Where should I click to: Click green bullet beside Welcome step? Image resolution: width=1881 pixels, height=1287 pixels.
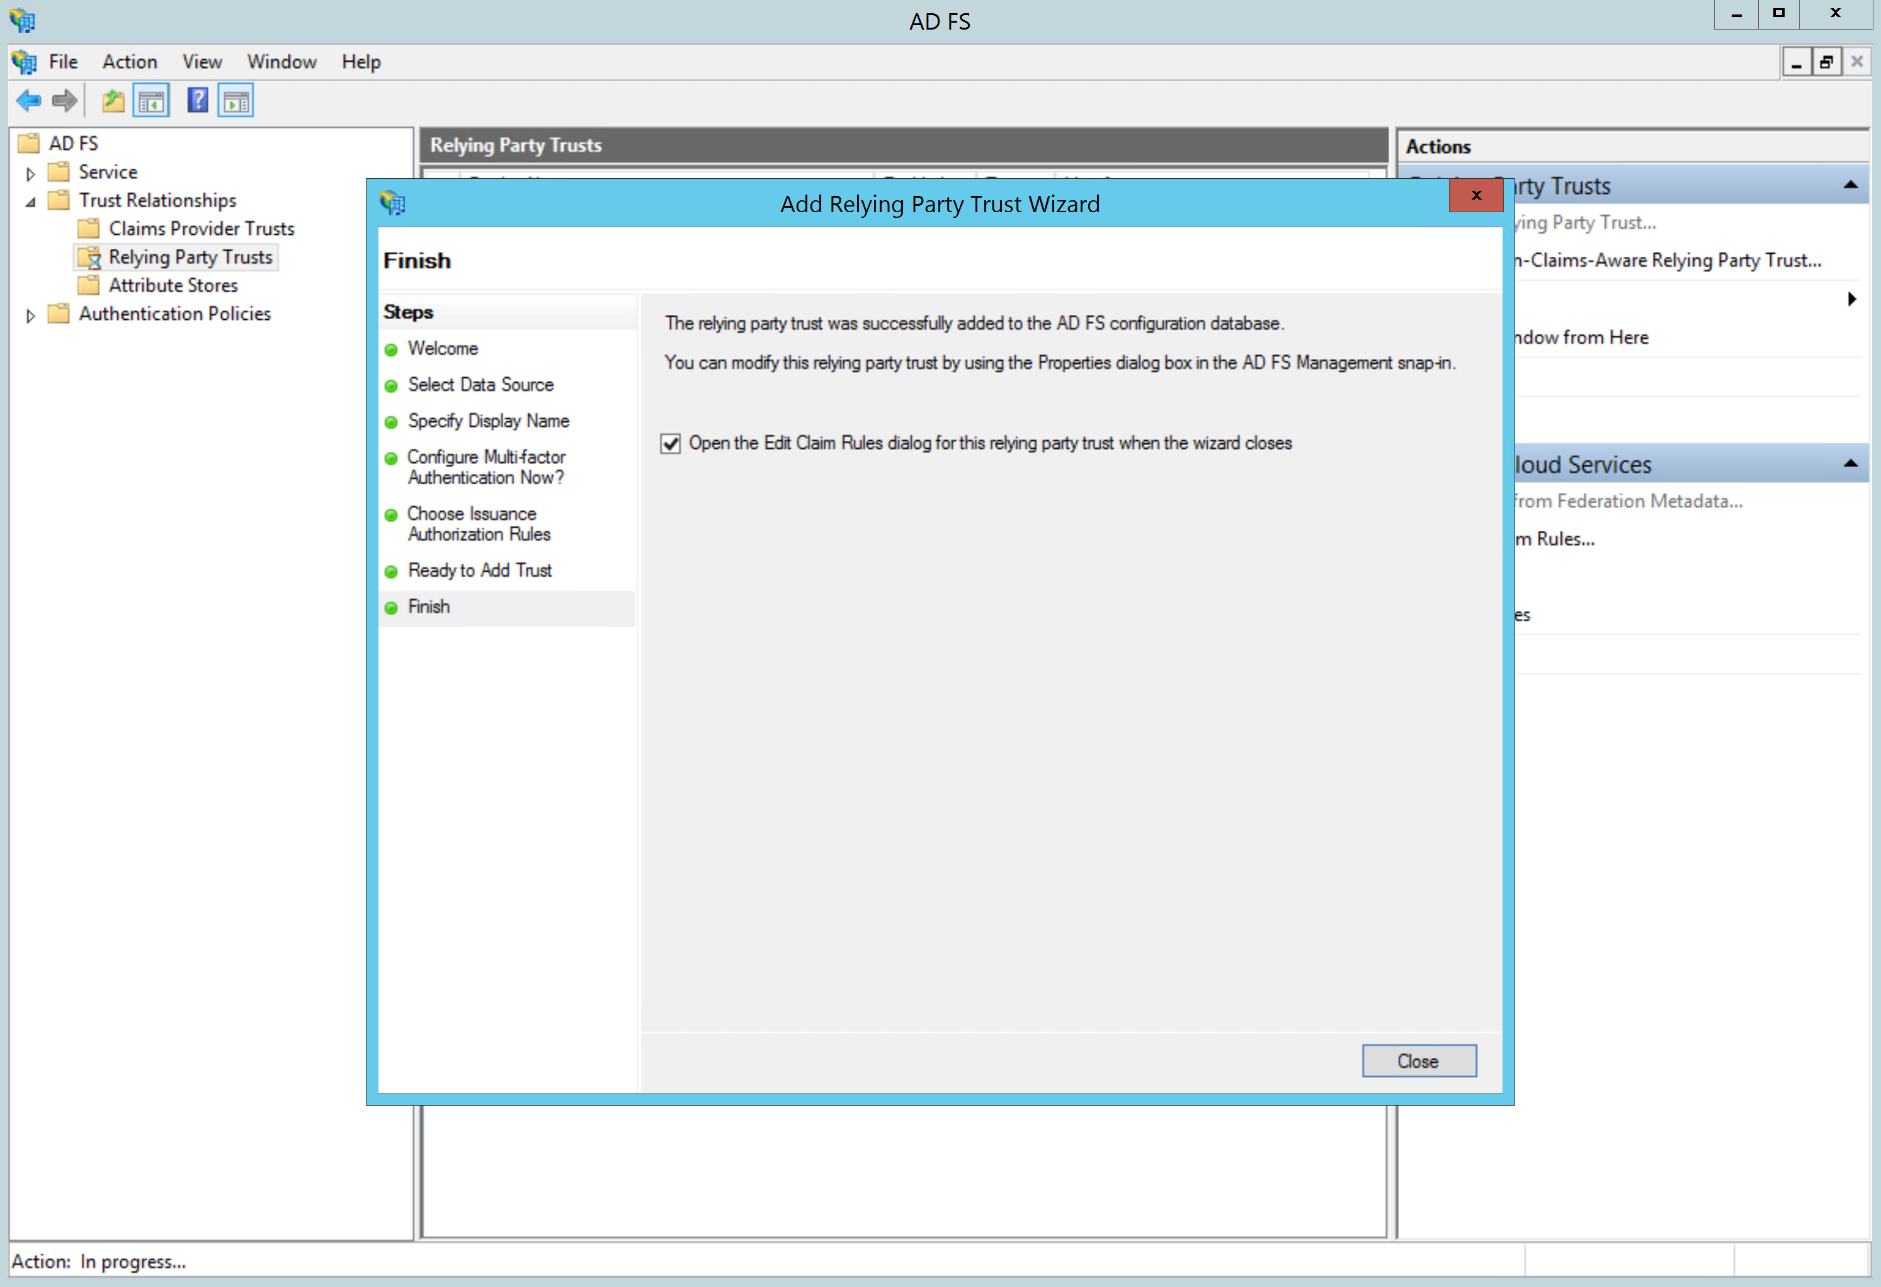[391, 349]
